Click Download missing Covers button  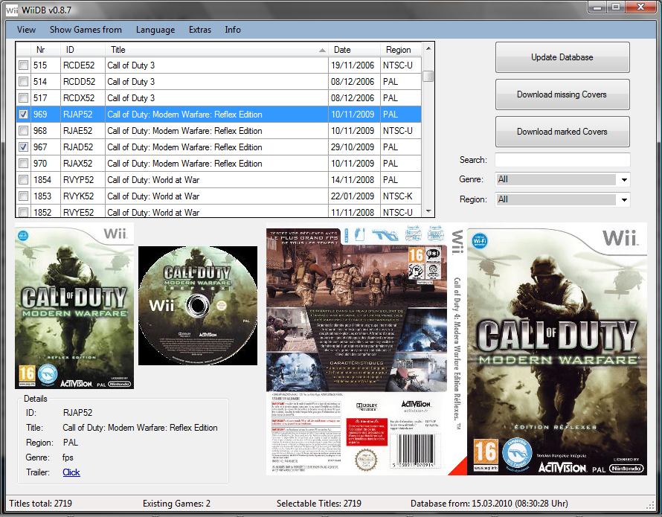[562, 94]
